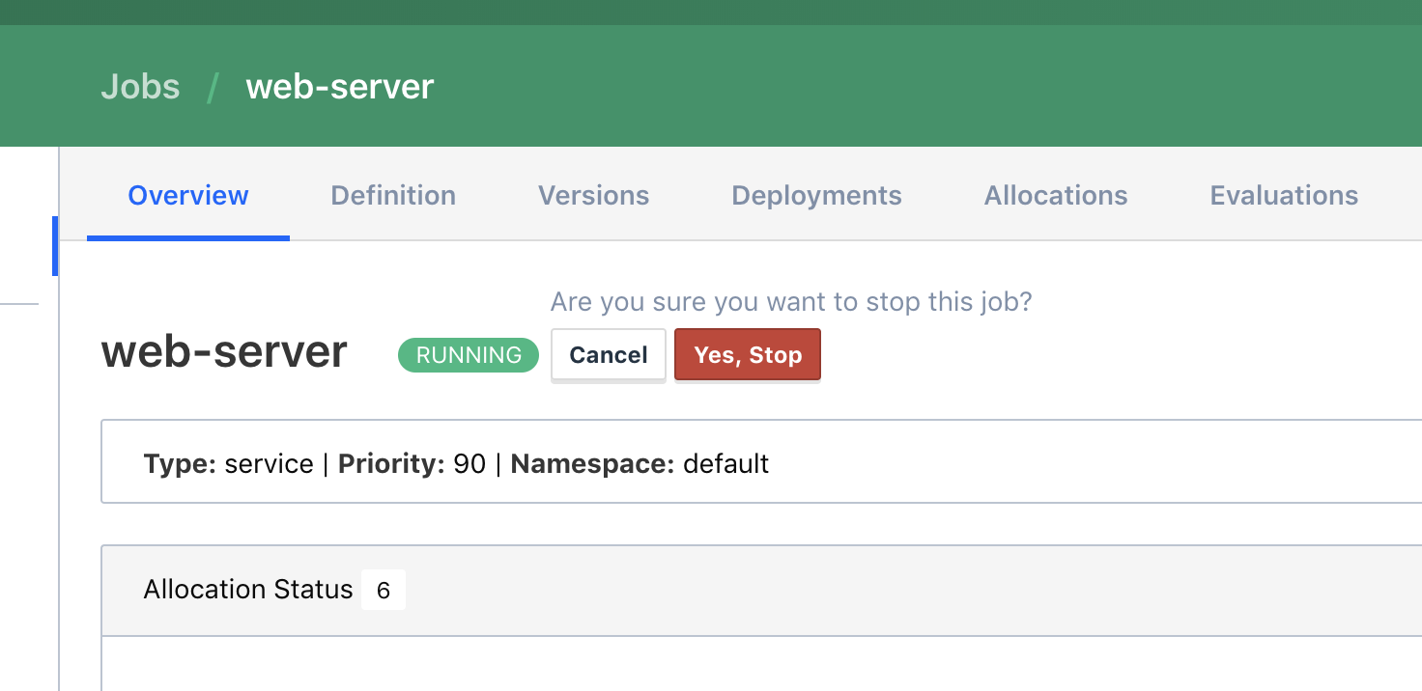Viewport: 1422px width, 691px height.
Task: Confirm with the Yes, Stop button
Action: 748,355
